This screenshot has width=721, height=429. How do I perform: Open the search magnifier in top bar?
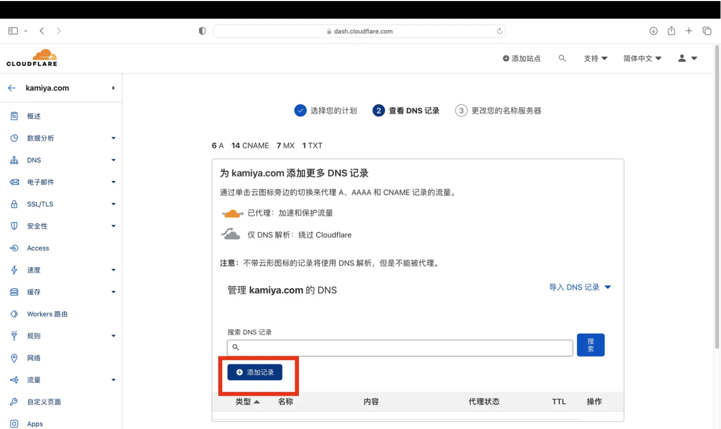pos(562,59)
